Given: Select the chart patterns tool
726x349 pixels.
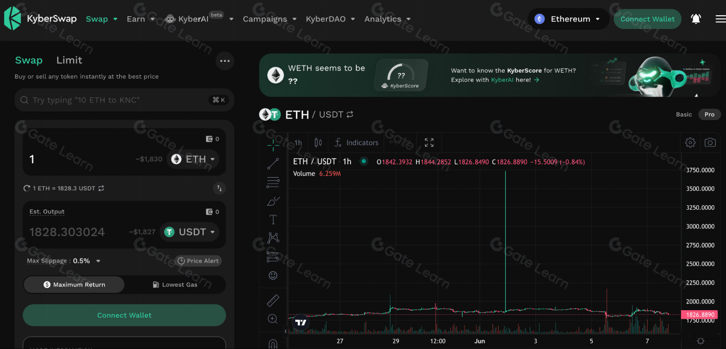Looking at the screenshot, I should [x=273, y=238].
